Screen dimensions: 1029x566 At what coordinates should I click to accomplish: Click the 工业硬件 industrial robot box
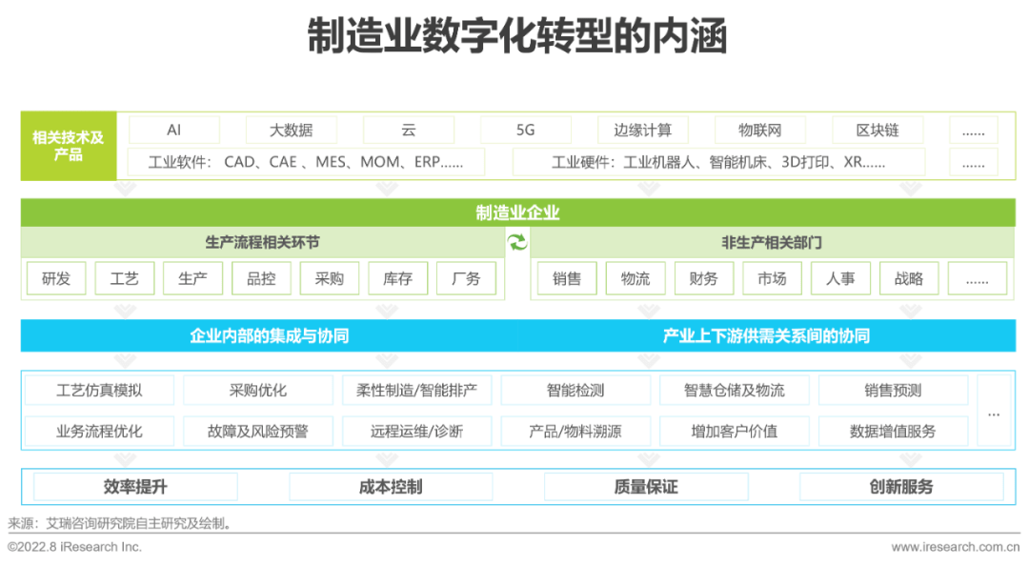click(718, 162)
